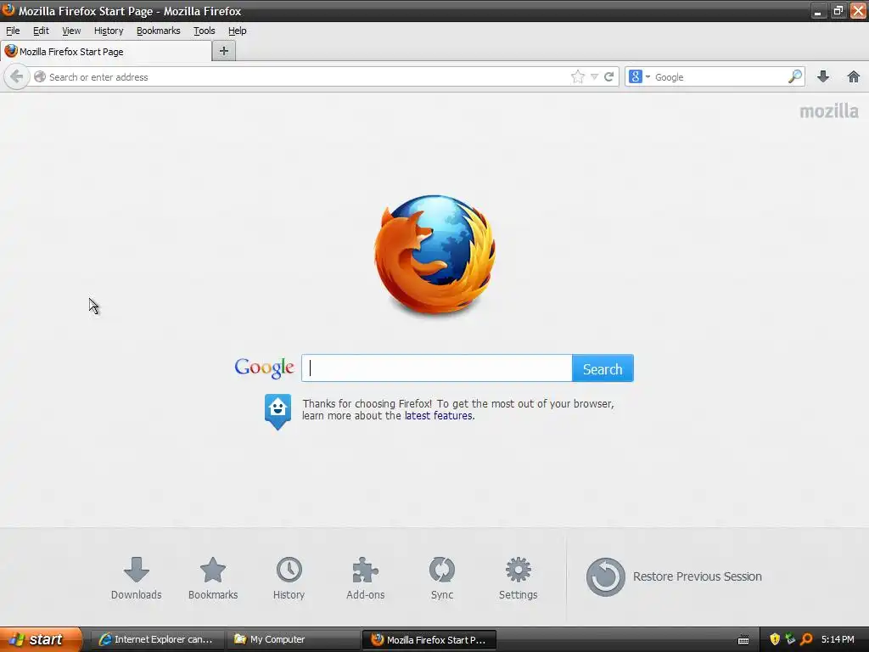Open Downloads from the start page bottom row
Image resolution: width=869 pixels, height=652 pixels.
[136, 578]
